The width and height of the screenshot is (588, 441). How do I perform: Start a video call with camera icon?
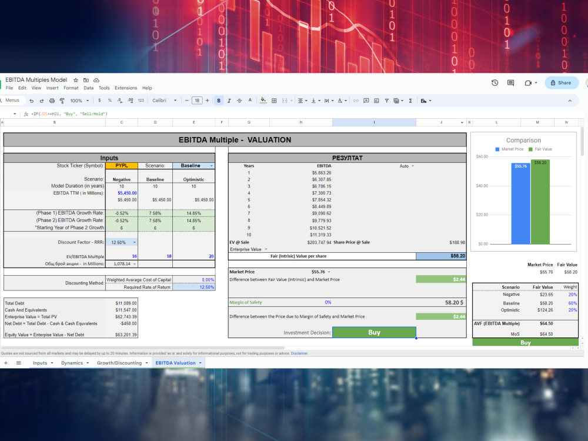pos(528,83)
